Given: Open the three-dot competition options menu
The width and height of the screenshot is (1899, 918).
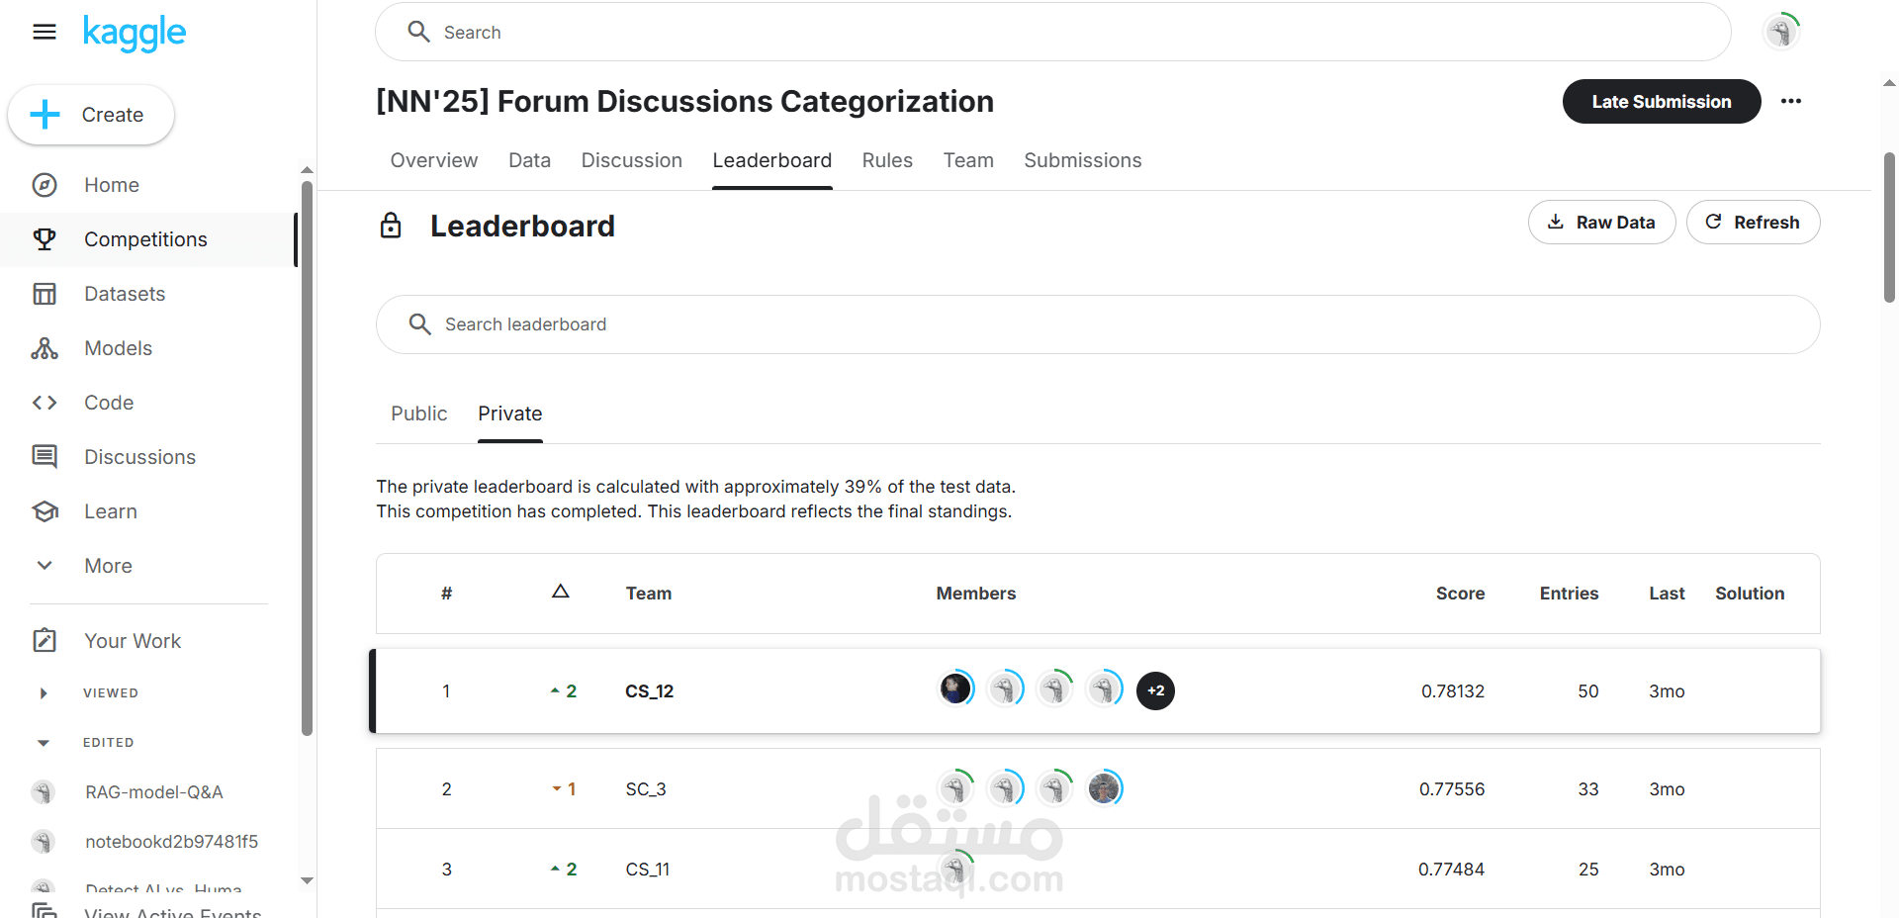Looking at the screenshot, I should point(1791,101).
